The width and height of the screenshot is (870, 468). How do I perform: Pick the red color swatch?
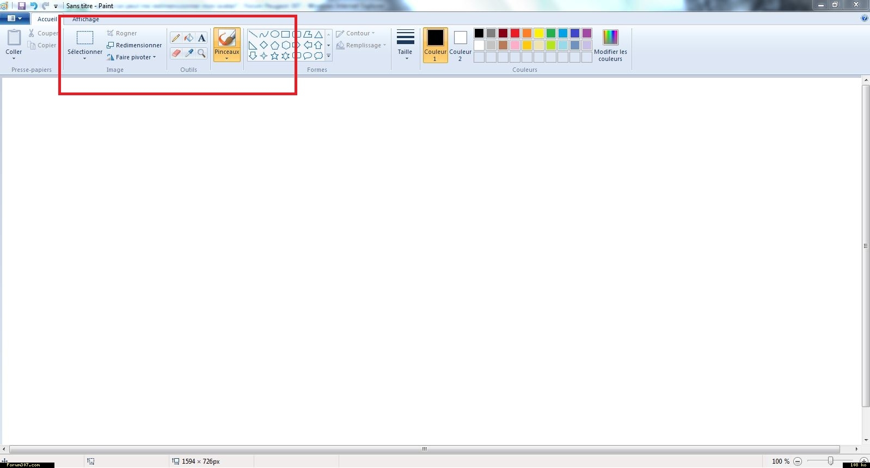tap(515, 34)
